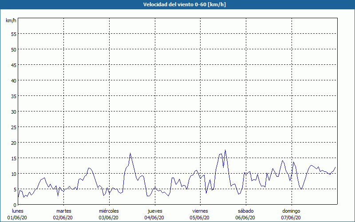The height and width of the screenshot is (222, 355).
Task: Click the 'martes' day label
Action: click(64, 211)
